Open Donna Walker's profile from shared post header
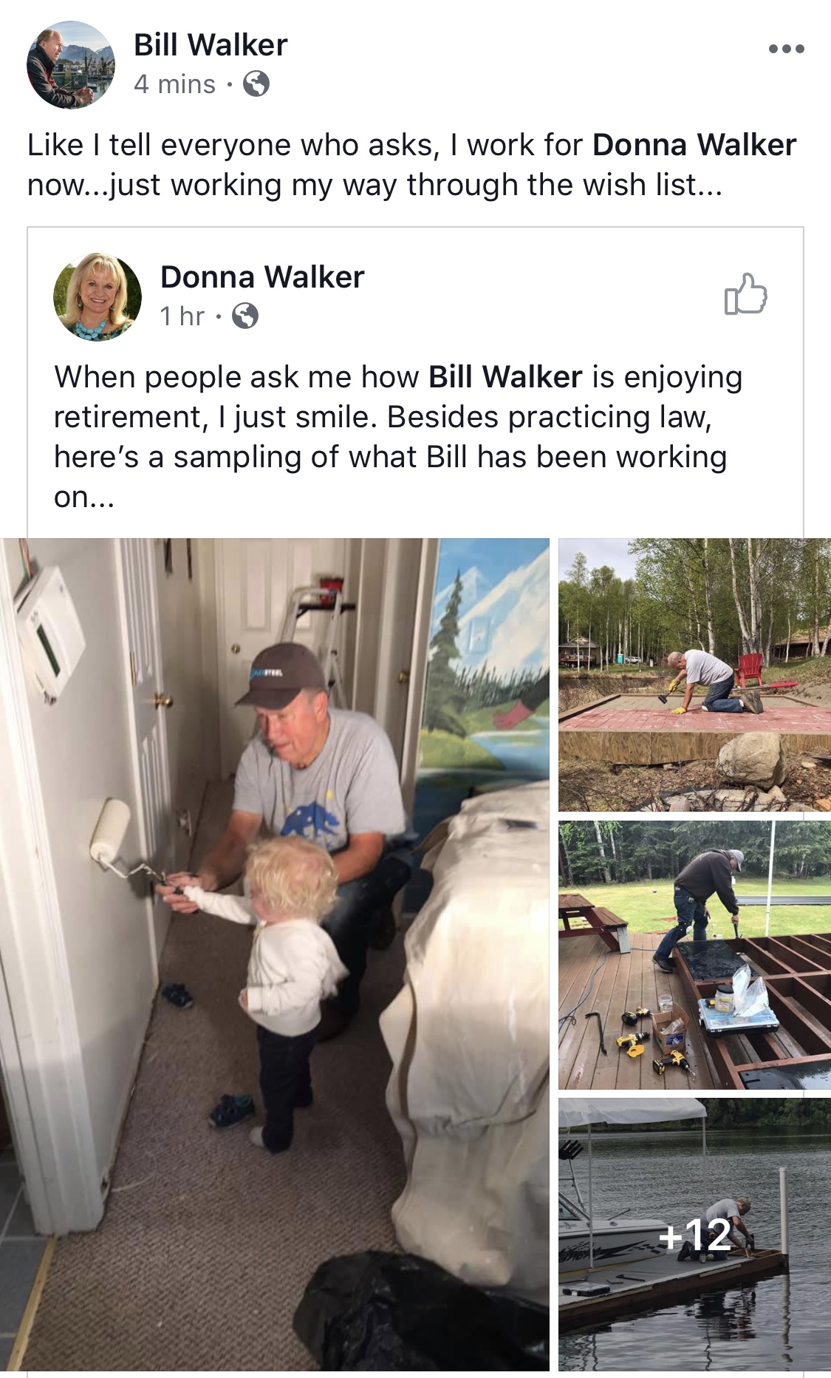Image resolution: width=831 pixels, height=1378 pixels. tap(262, 277)
